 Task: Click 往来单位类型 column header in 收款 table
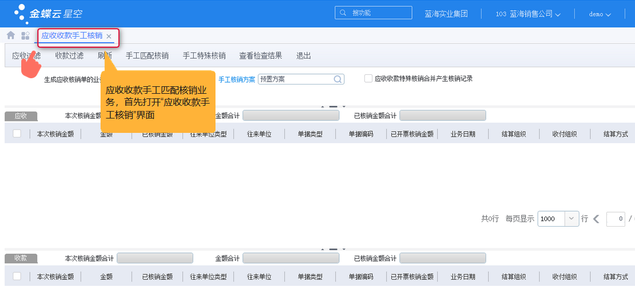pos(208,277)
